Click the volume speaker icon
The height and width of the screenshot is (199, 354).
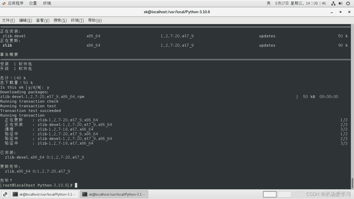[341, 3]
